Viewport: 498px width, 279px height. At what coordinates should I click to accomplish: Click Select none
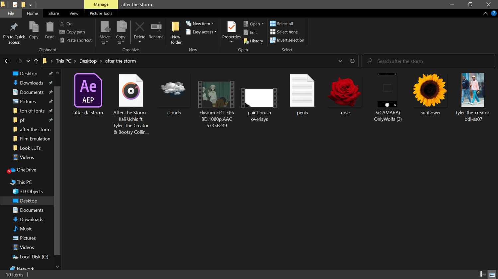coord(284,32)
